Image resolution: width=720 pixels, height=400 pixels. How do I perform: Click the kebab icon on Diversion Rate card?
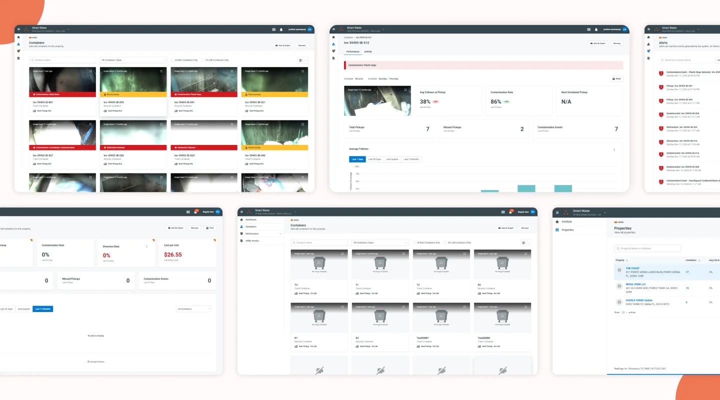[146, 246]
